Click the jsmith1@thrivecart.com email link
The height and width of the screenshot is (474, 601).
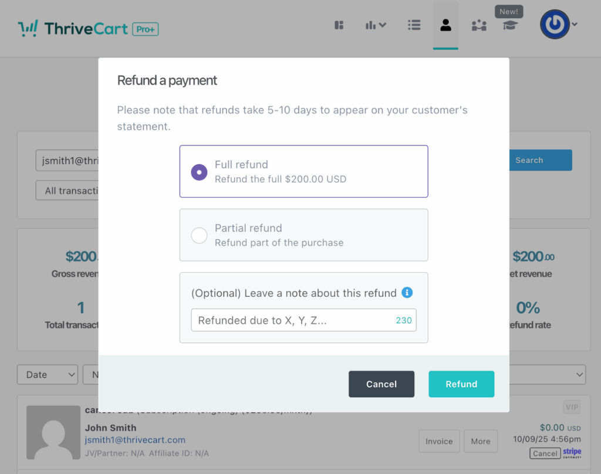click(x=135, y=440)
